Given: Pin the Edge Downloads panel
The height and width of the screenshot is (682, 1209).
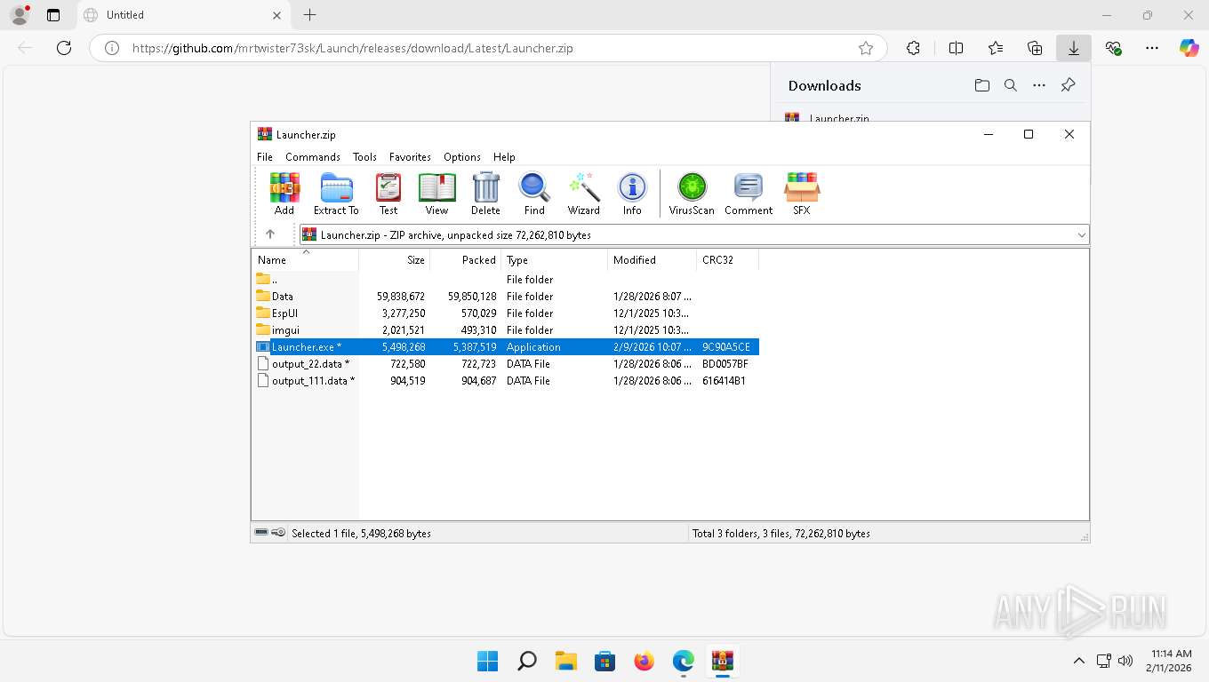Looking at the screenshot, I should (1068, 85).
